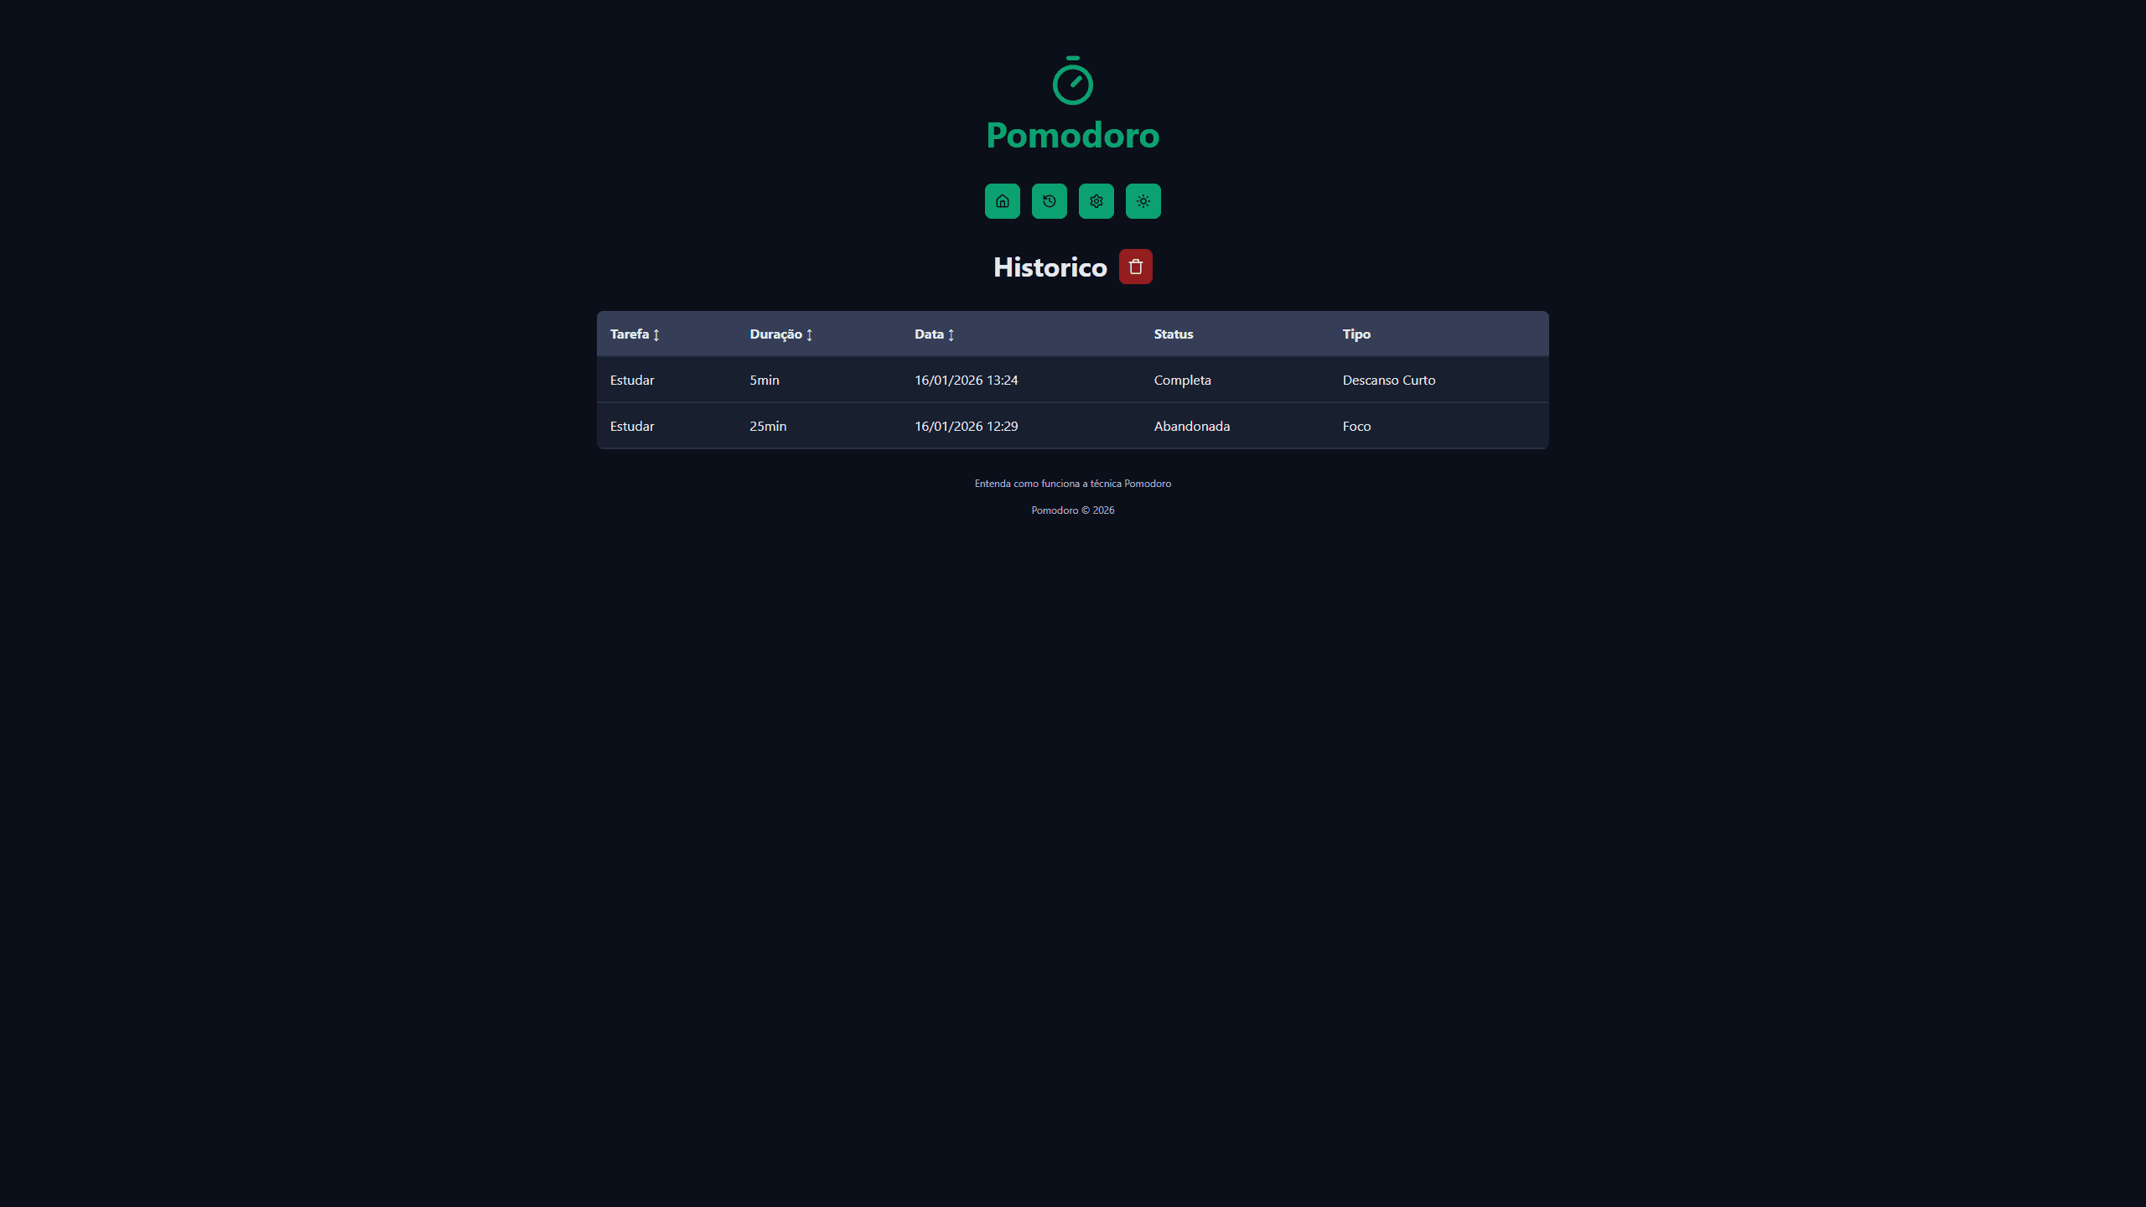Image resolution: width=2146 pixels, height=1207 pixels.
Task: Open the Settings gear icon
Action: 1096,201
